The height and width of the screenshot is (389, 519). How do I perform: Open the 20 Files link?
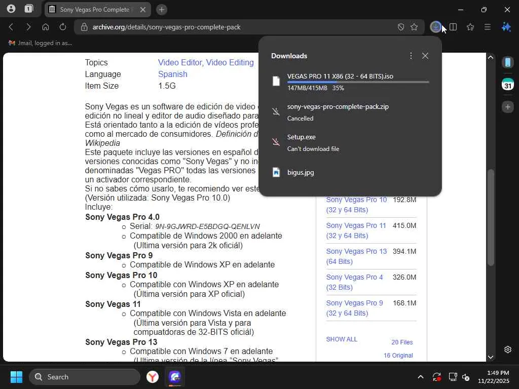pyautogui.click(x=402, y=342)
